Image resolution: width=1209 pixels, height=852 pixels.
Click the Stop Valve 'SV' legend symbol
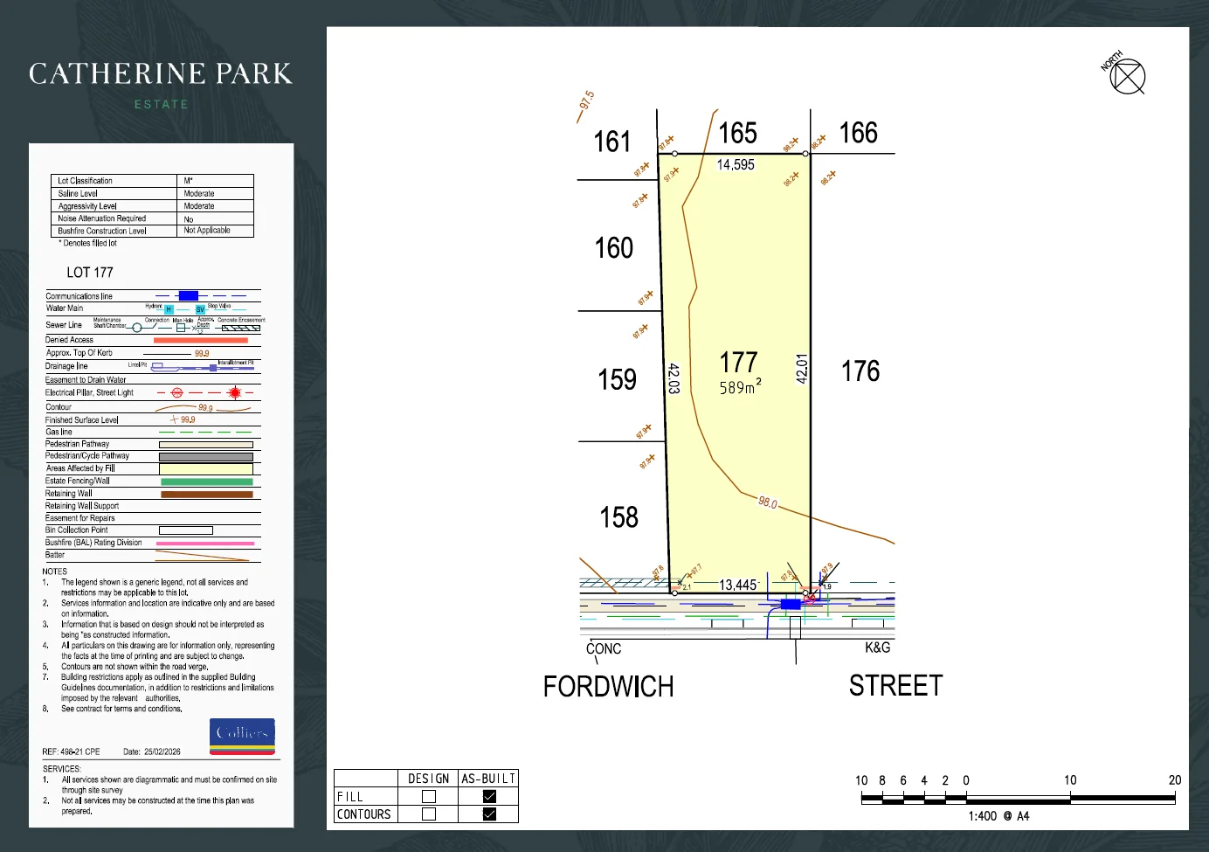click(200, 309)
